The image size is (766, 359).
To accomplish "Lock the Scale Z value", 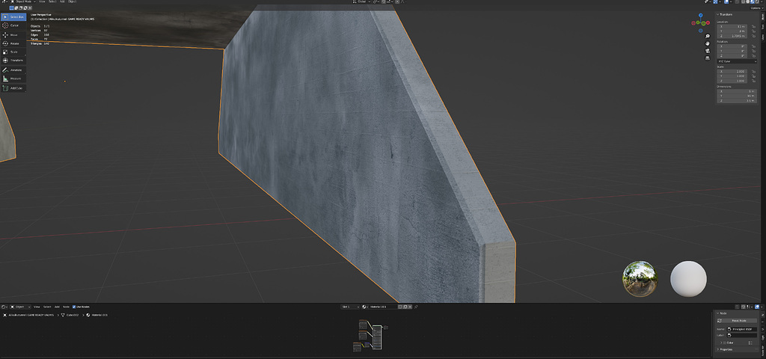I will (754, 81).
